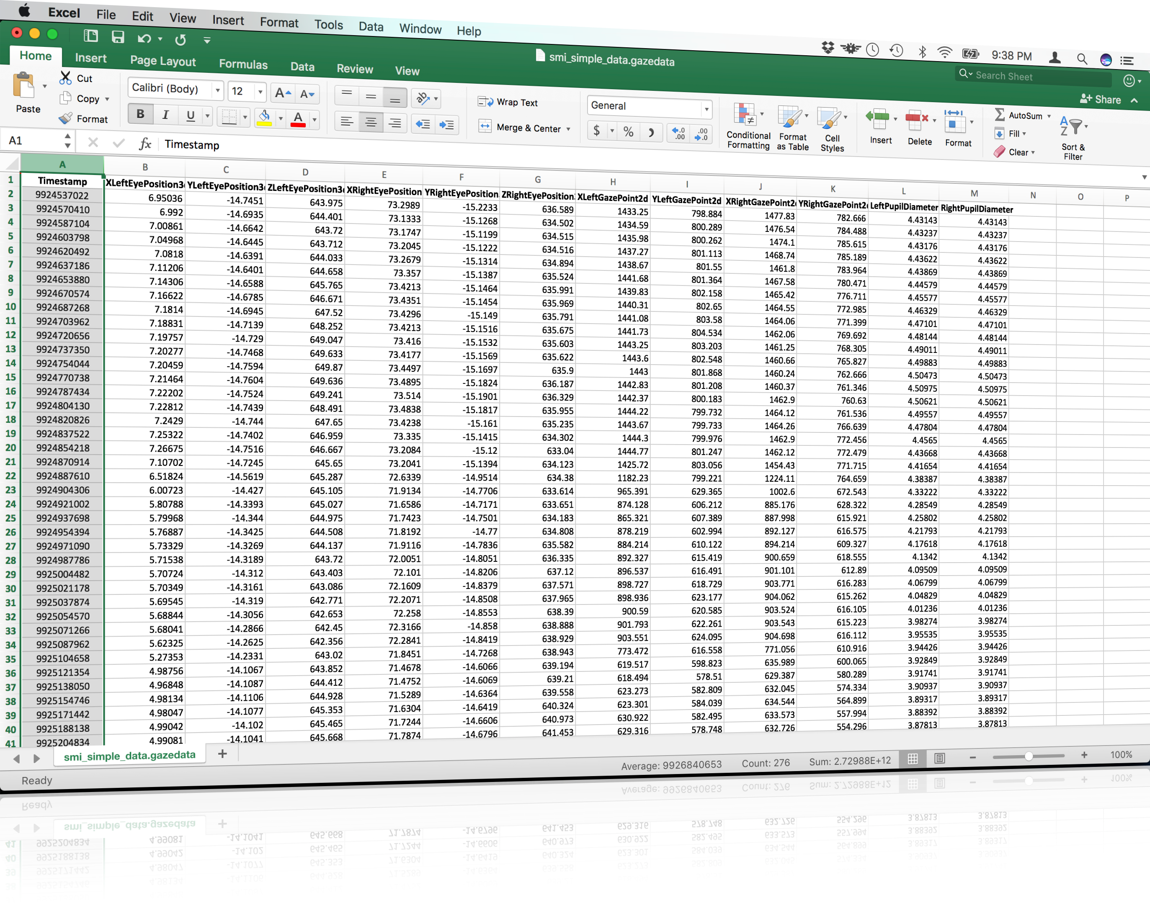
Task: Click the Increase Indent icon
Action: pyautogui.click(x=446, y=125)
